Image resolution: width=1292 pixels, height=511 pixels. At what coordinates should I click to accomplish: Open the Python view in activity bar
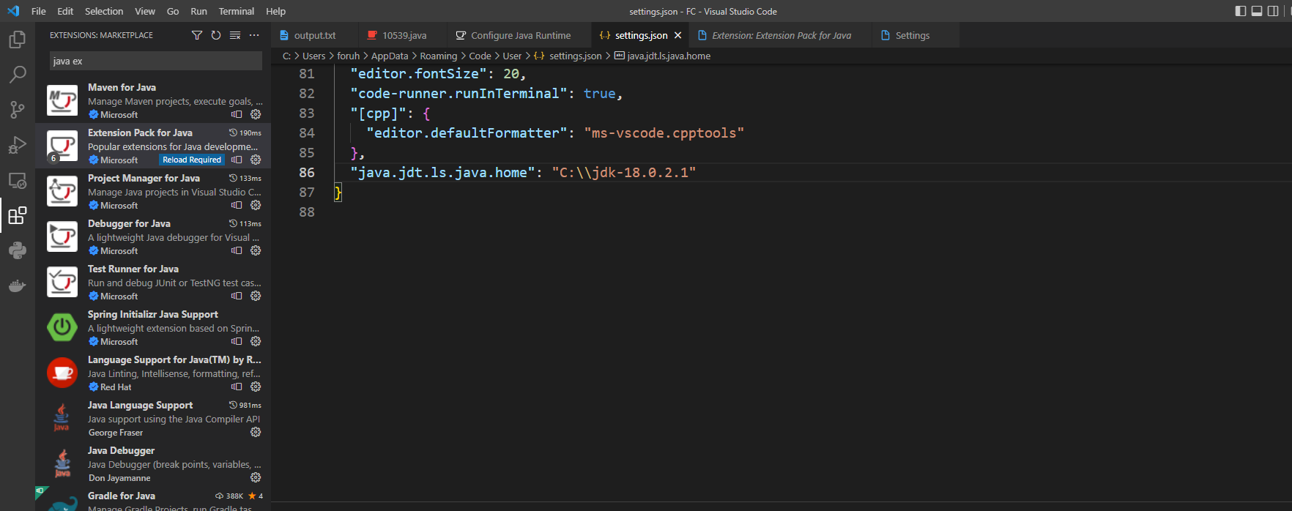click(17, 250)
